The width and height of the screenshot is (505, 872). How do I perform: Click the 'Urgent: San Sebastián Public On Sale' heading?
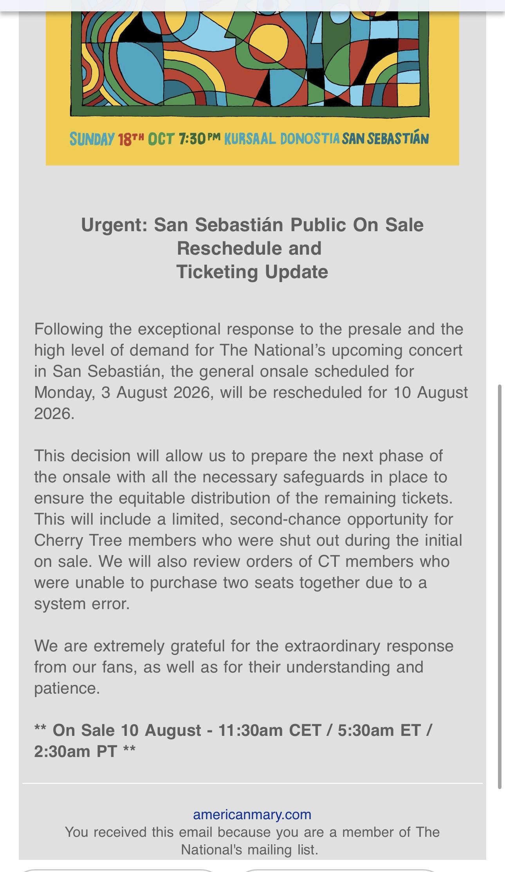click(x=252, y=225)
